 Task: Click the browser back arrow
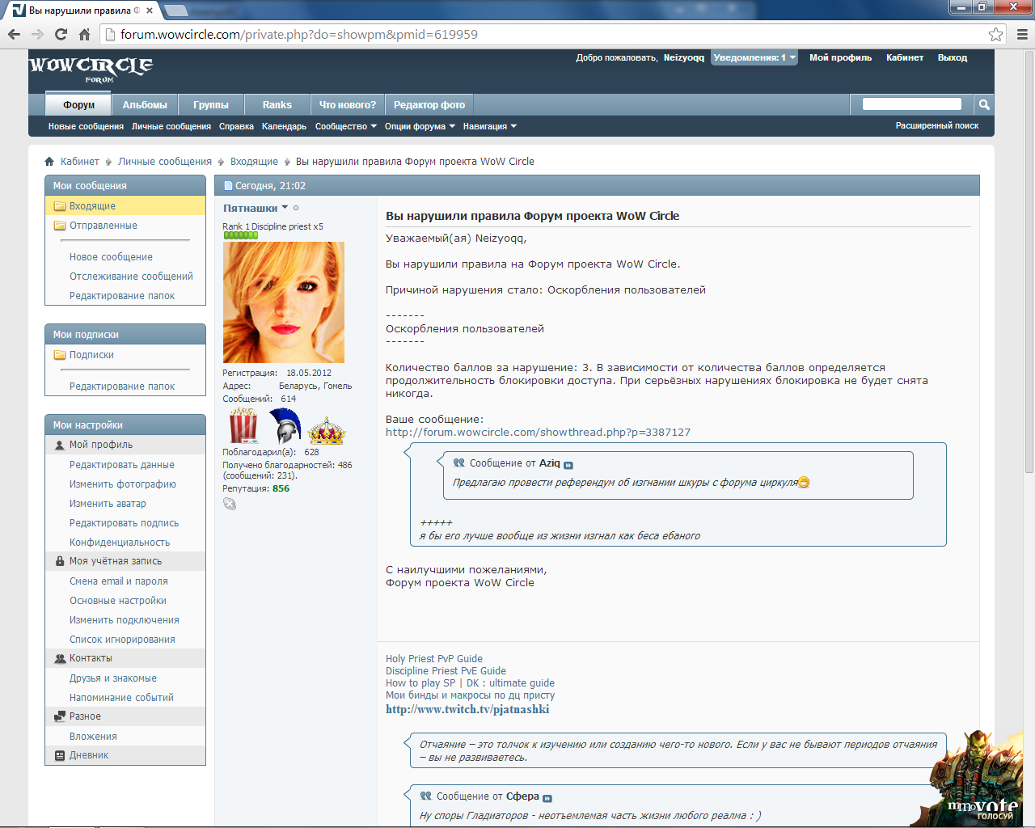(x=14, y=35)
